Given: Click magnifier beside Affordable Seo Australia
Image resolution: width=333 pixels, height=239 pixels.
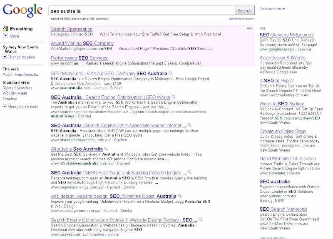Looking at the screenshot, I should 106,149.
